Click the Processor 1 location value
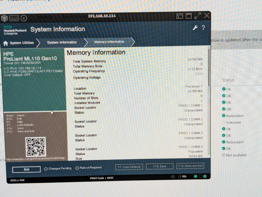Image resolution: width=262 pixels, height=197 pixels. coord(194,86)
